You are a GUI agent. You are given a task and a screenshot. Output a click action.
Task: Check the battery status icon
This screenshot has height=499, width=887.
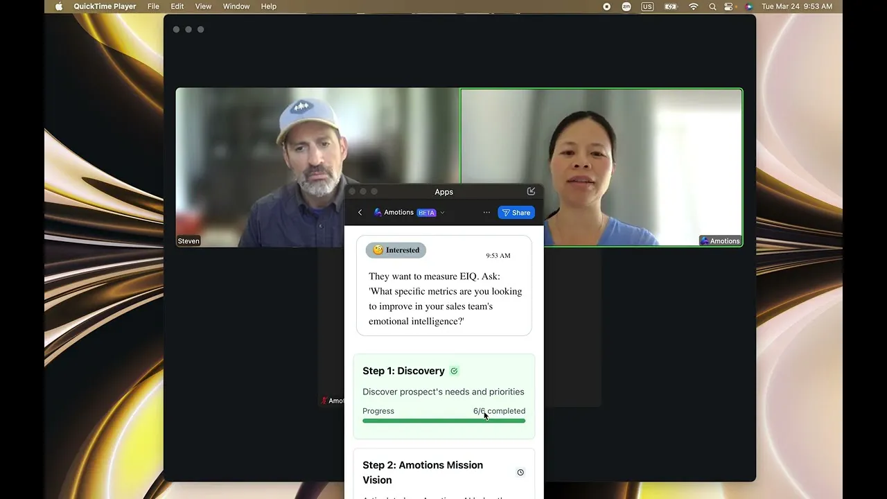[670, 6]
